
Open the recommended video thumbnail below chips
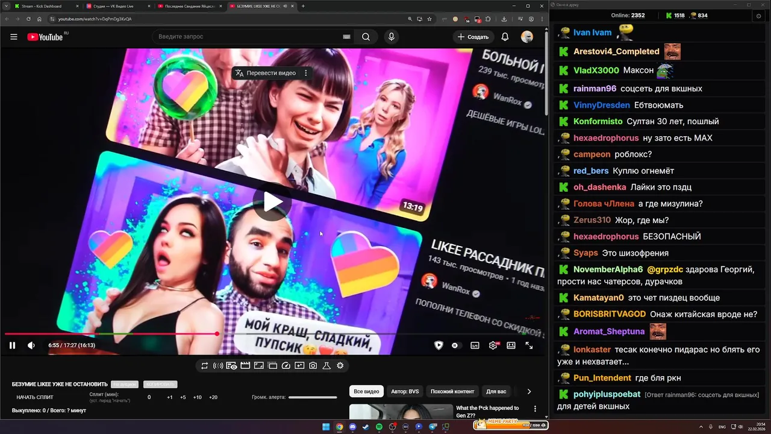pyautogui.click(x=401, y=411)
